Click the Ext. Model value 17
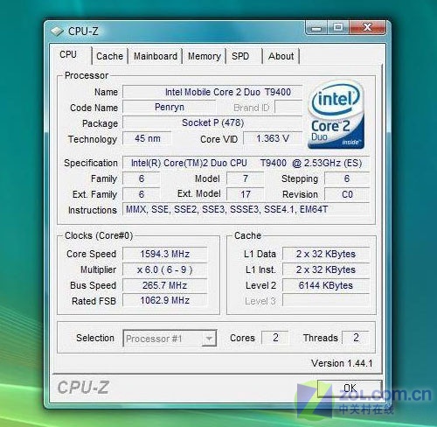Screen dimensions: 437x427 tap(246, 194)
